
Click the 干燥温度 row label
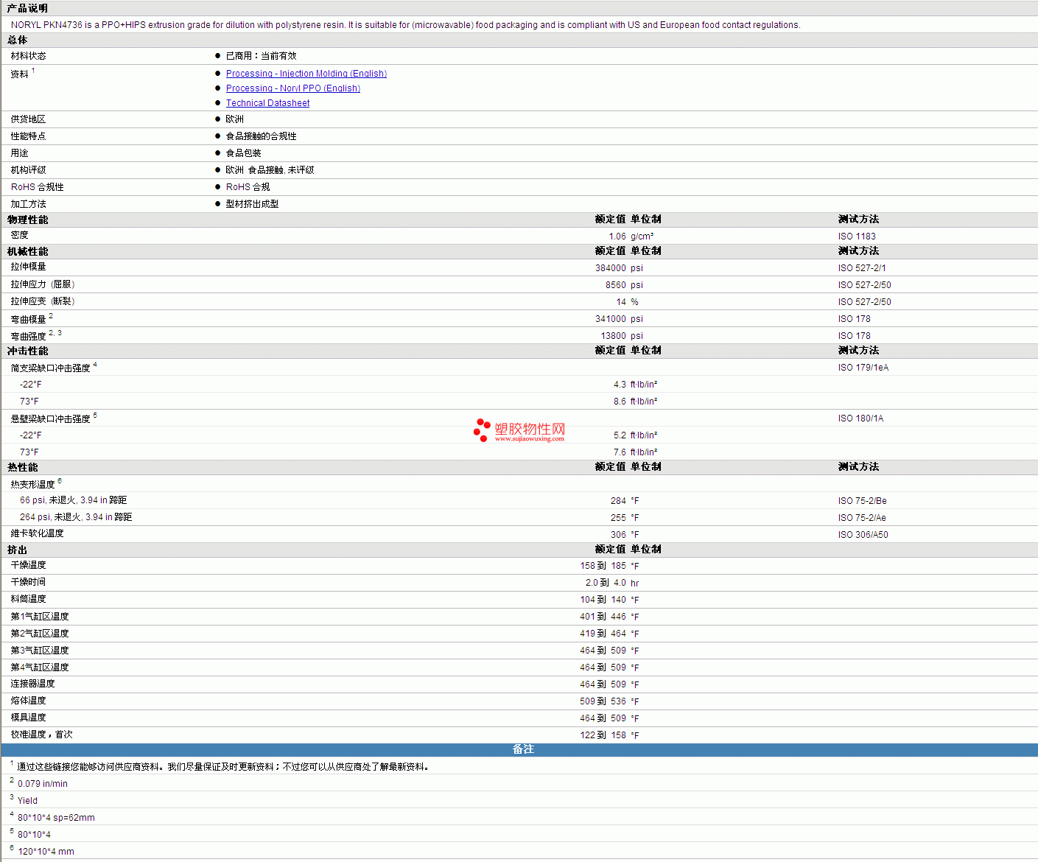click(28, 565)
